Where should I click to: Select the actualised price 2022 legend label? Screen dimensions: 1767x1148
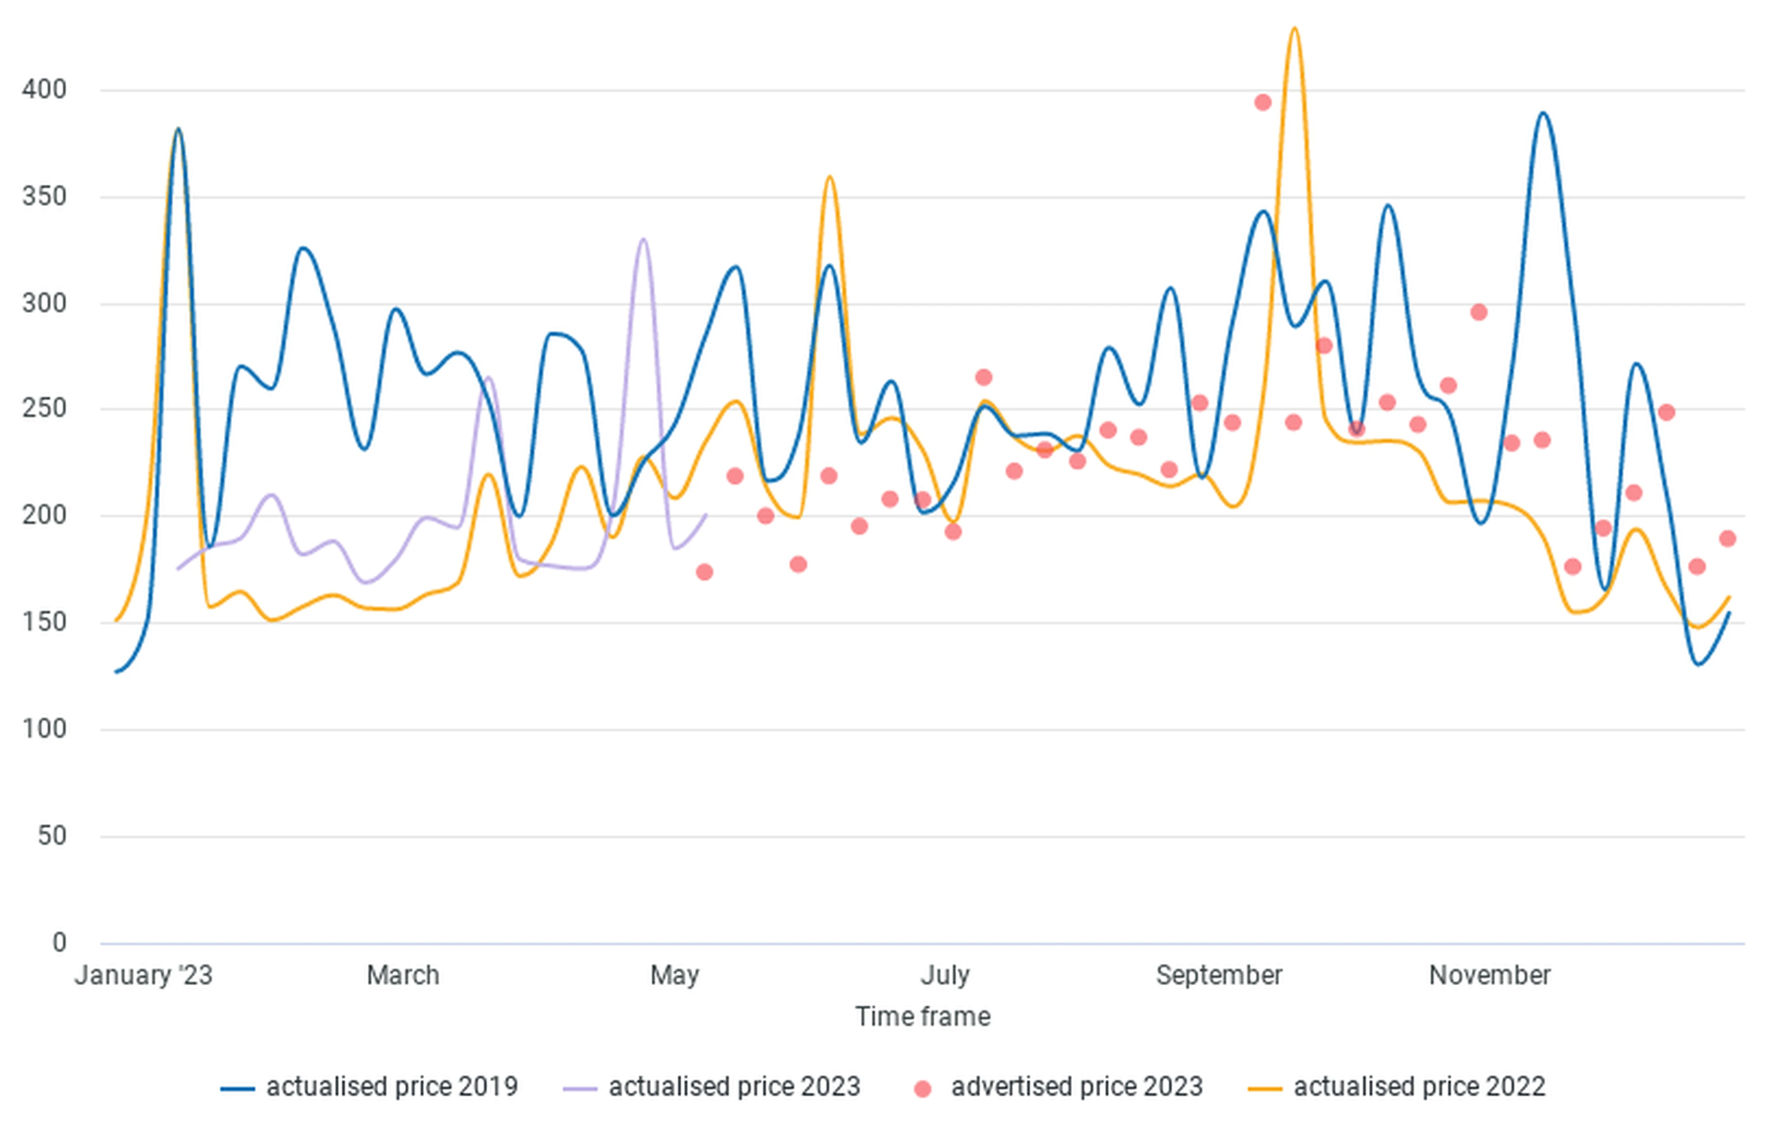point(1420,1086)
